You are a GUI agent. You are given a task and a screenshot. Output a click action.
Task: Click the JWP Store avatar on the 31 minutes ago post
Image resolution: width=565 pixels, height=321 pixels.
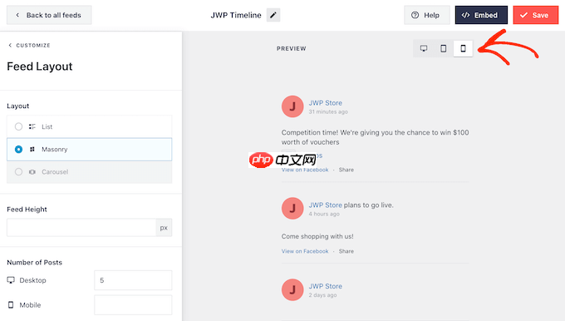[292, 106]
